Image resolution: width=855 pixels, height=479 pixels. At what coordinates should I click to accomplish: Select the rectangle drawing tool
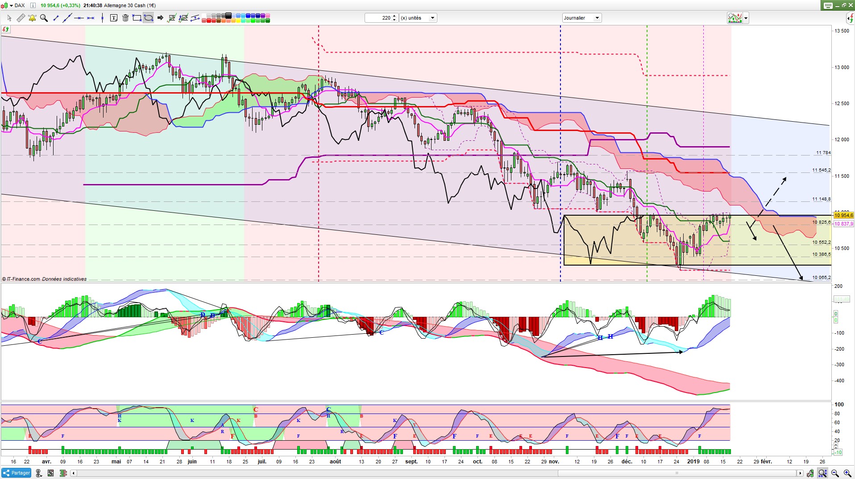point(137,18)
